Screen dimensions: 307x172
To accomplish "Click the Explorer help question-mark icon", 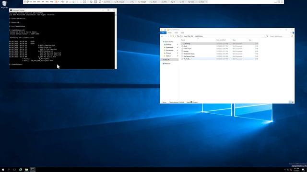I will pyautogui.click(x=293, y=33).
